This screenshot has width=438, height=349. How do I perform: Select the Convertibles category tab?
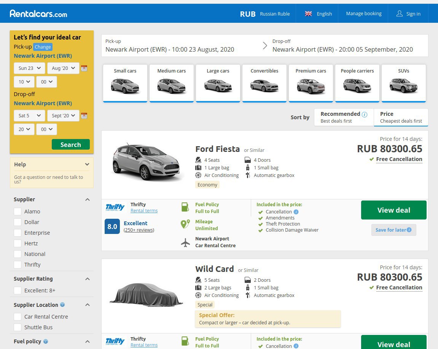point(264,83)
